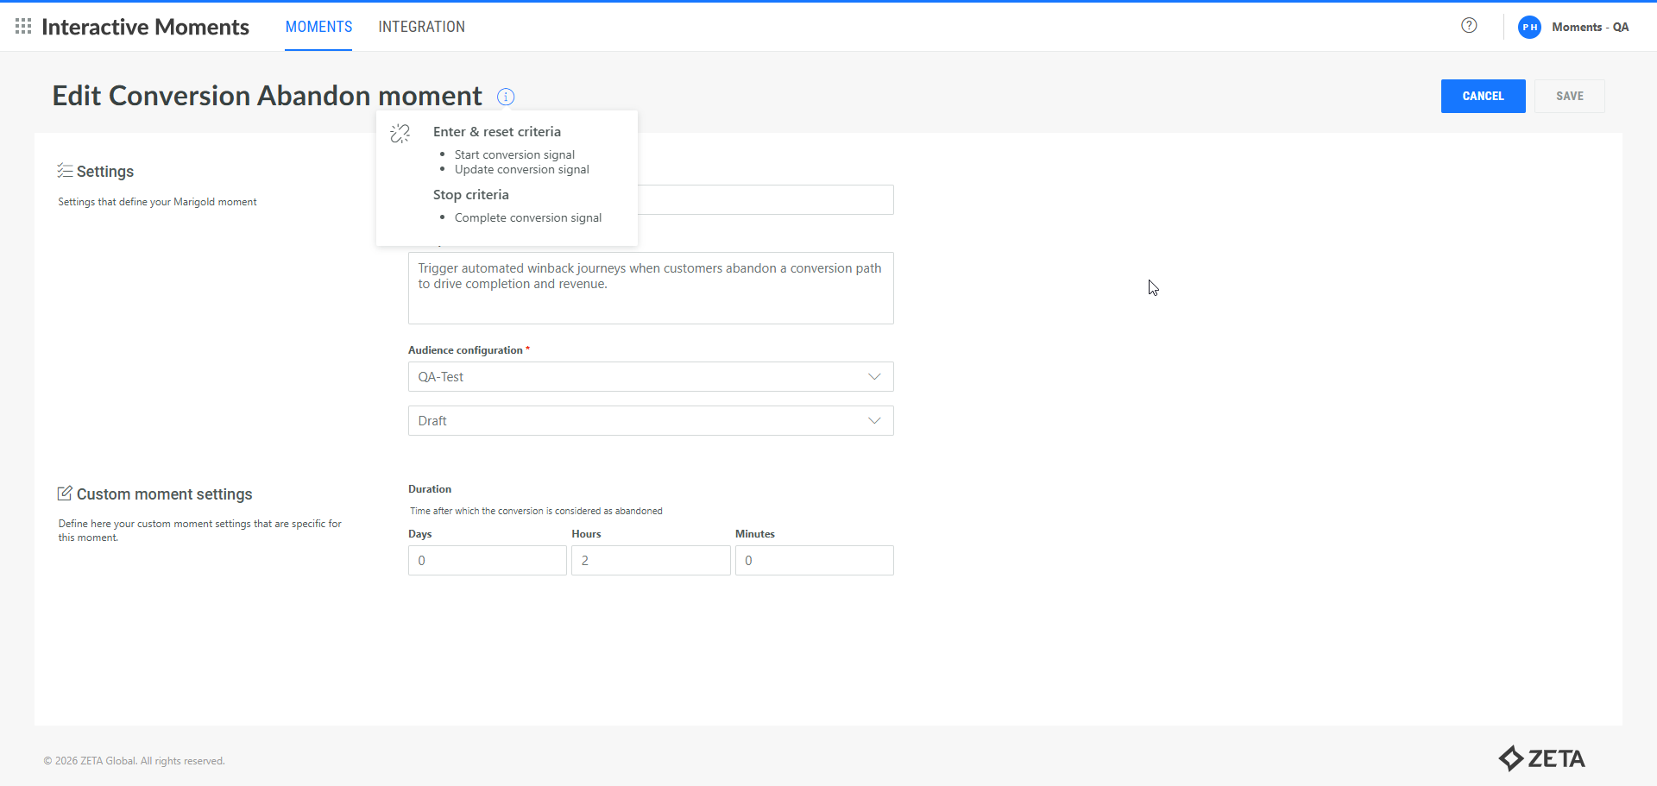Click the help question mark icon
Viewport: 1657px width, 786px height.
pos(1469,26)
